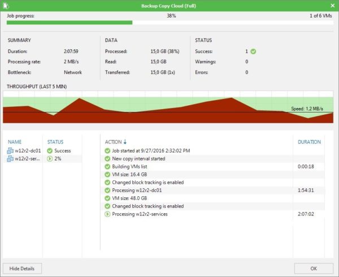
Task: Click the job progress bar
Action: (170, 23)
